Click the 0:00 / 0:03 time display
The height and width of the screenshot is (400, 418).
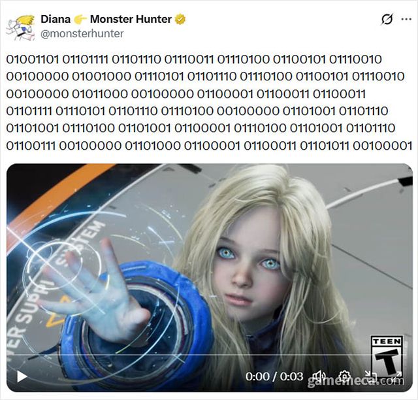coord(274,376)
